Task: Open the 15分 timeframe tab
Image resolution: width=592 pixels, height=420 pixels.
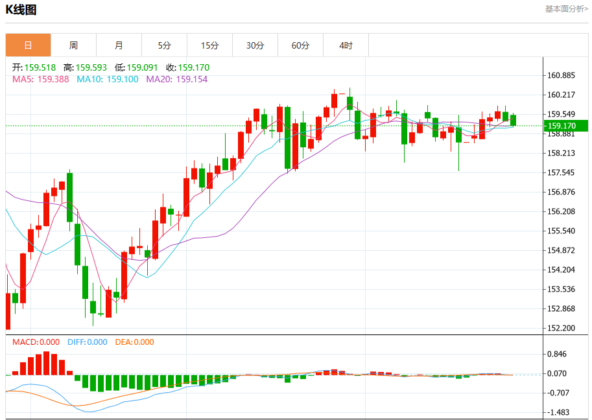Action: [x=209, y=45]
